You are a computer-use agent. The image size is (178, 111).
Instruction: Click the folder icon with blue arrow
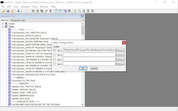(x=12, y=11)
